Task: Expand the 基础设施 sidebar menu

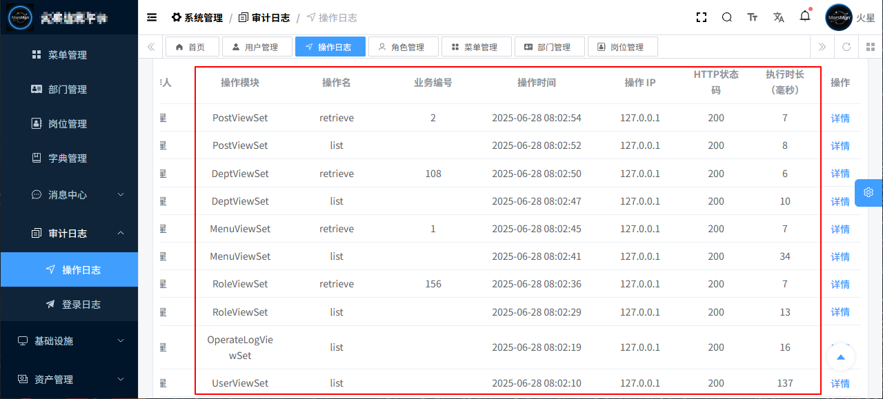Action: click(x=69, y=341)
